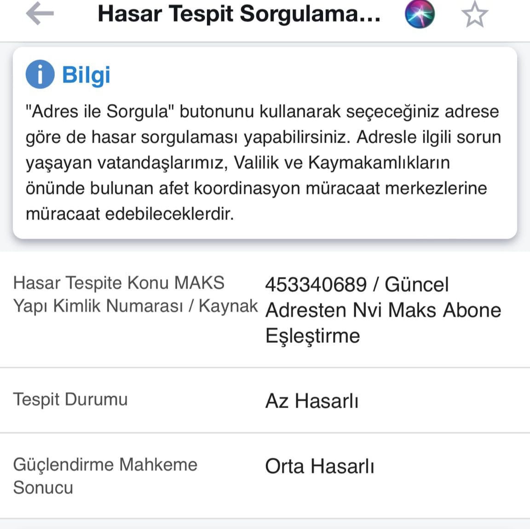Select the "Hasar Tespite Konu MAKS" label
Image resolution: width=530 pixels, height=529 pixels.
pyautogui.click(x=119, y=282)
